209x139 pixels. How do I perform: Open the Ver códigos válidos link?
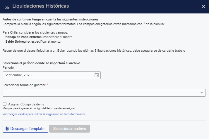coord(44,114)
